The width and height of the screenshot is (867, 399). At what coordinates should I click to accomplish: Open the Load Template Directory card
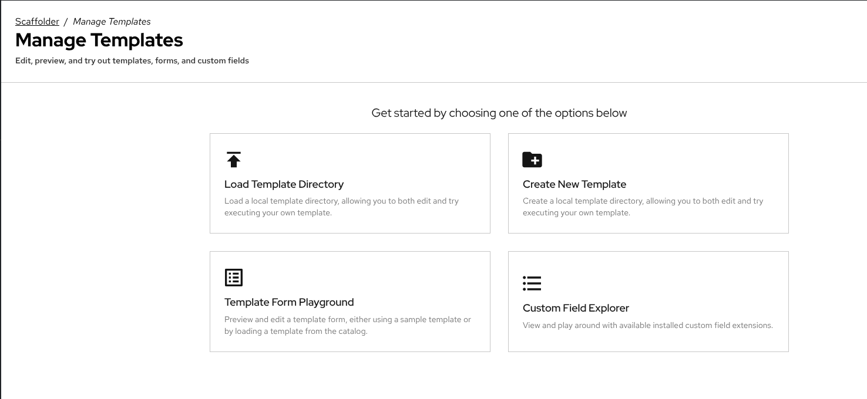pos(350,183)
